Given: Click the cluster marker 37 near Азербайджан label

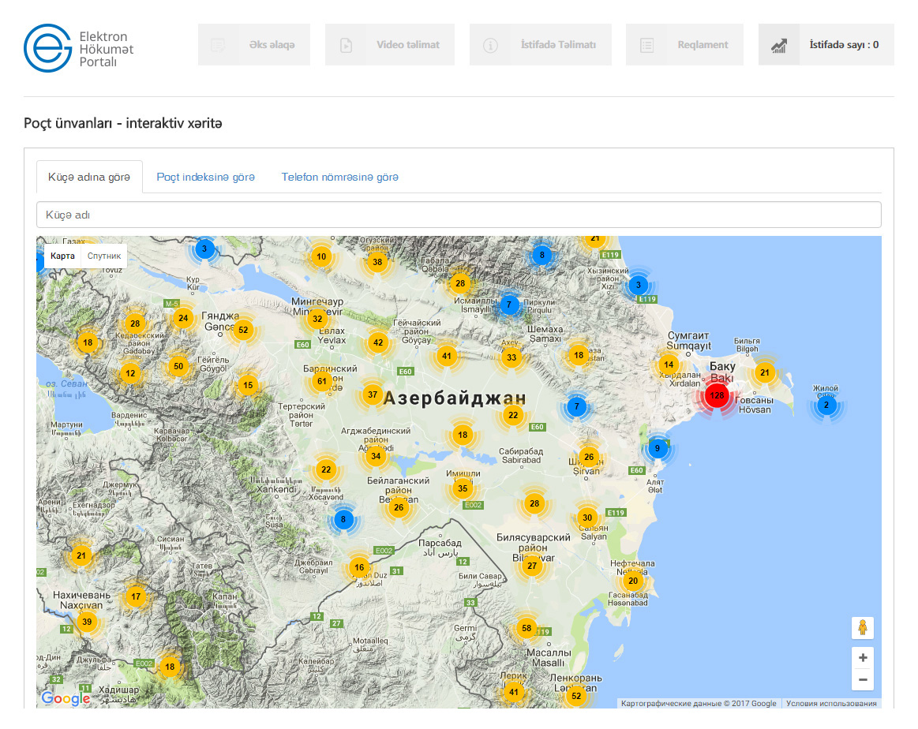Looking at the screenshot, I should point(373,395).
